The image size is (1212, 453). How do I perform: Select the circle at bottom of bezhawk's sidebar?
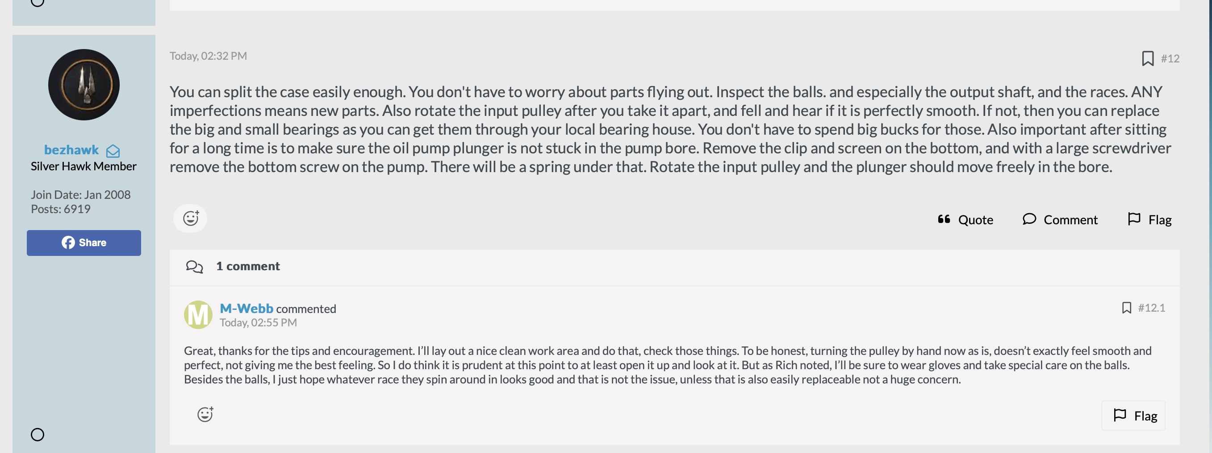(x=38, y=434)
